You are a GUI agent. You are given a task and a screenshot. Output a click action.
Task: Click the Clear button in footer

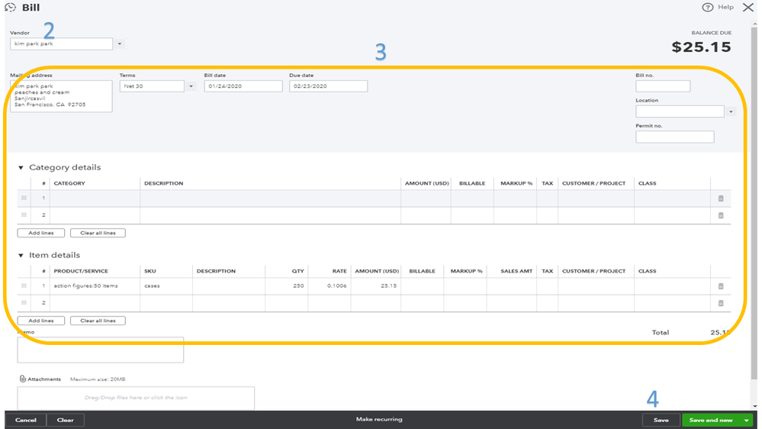65,421
